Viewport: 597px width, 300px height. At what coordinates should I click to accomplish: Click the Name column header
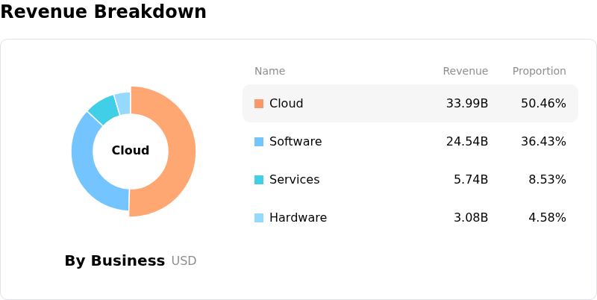(x=269, y=71)
